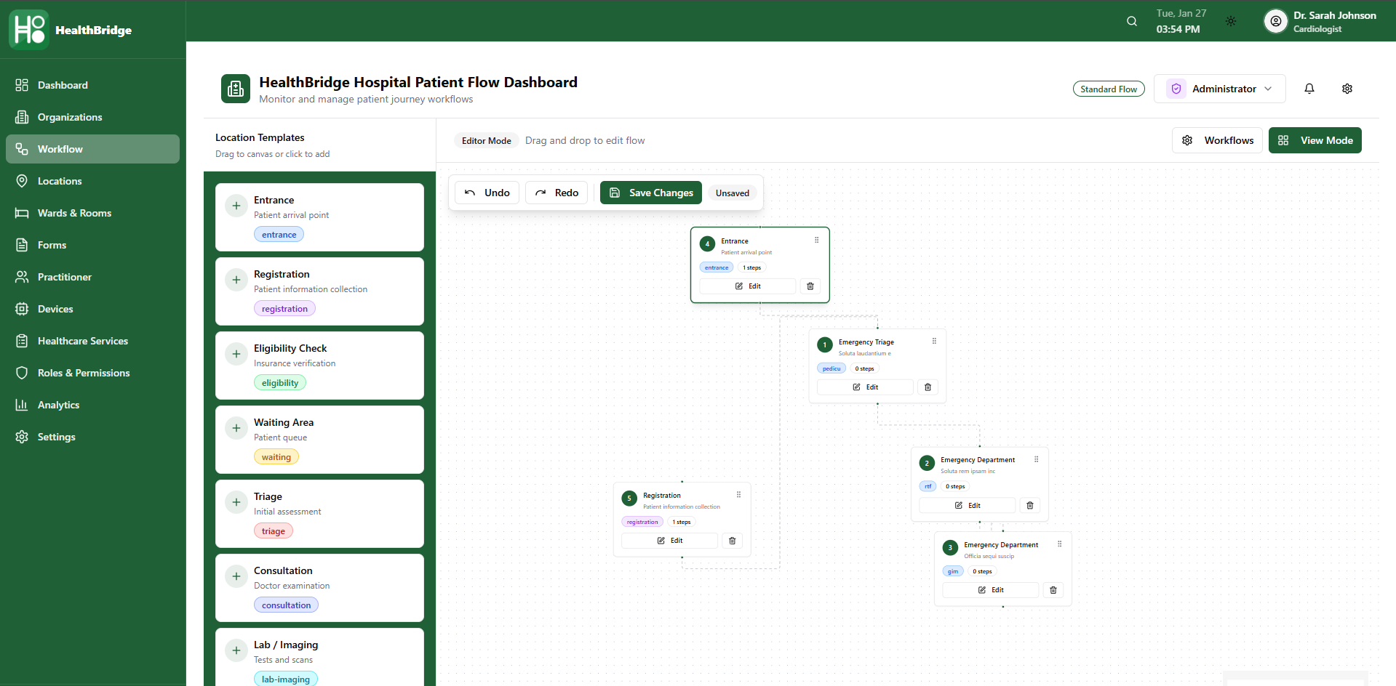Click the Practitioner people icon

pos(22,277)
